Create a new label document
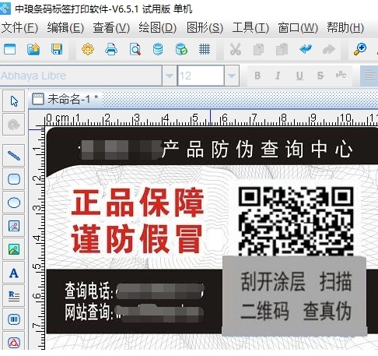This screenshot has width=378, height=356. (10, 49)
